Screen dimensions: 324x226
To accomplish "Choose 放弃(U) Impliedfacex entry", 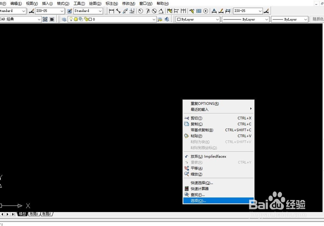I will [x=218, y=157].
